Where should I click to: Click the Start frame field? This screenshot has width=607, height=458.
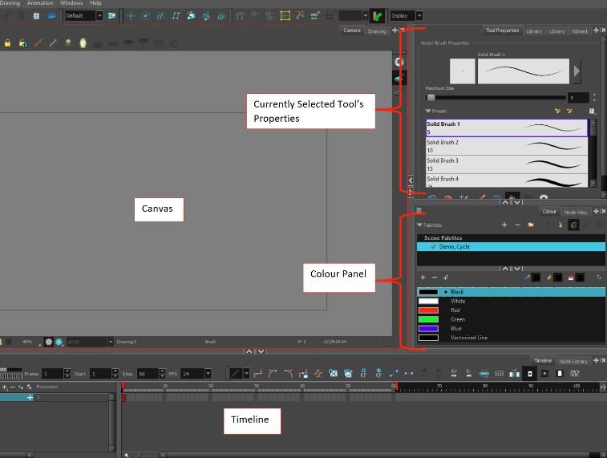click(x=101, y=374)
